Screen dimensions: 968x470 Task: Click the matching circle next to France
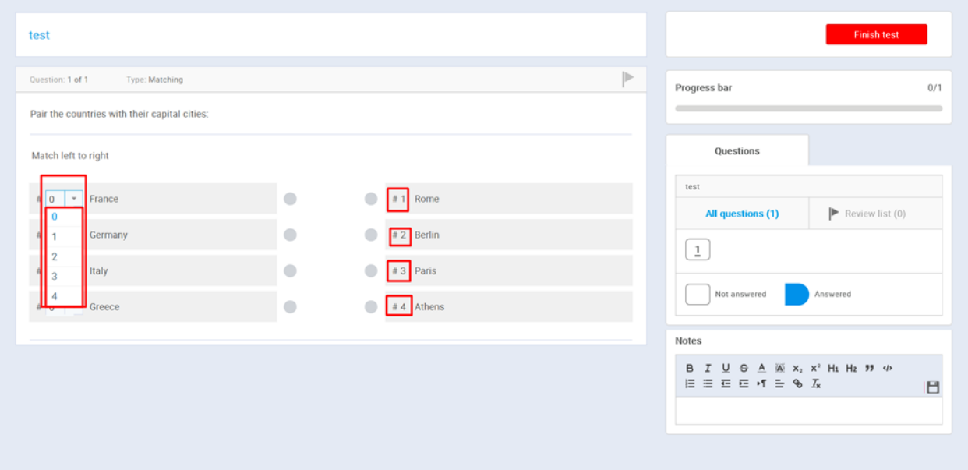290,198
